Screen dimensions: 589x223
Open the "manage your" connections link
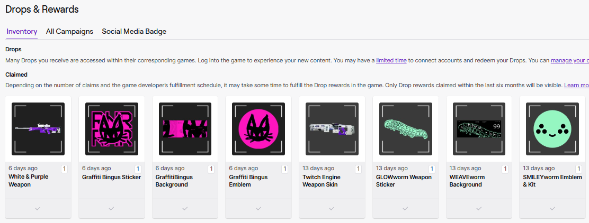pos(569,60)
